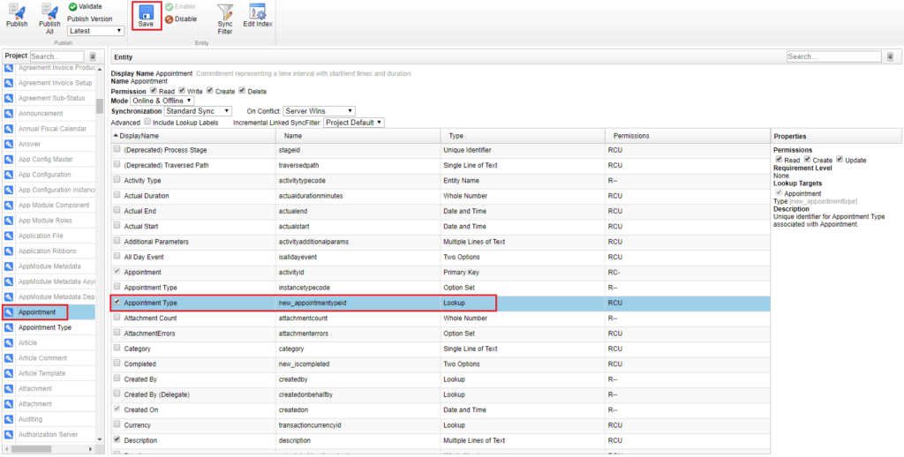The height and width of the screenshot is (457, 904).
Task: Click the icon beside Annual Fiscal Calendar
Action: point(9,129)
